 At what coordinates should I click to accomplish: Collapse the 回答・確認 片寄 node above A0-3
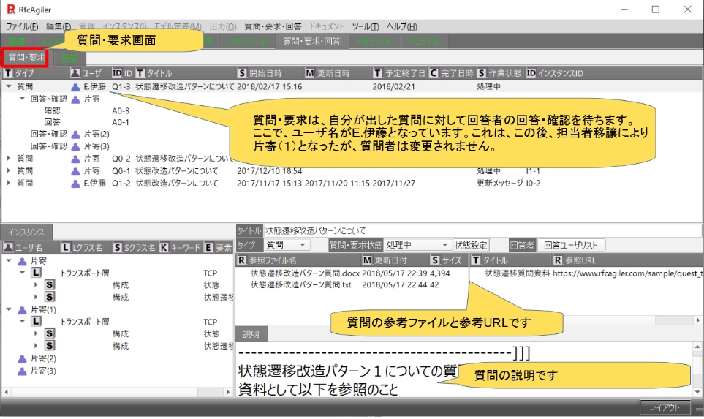[x=22, y=98]
